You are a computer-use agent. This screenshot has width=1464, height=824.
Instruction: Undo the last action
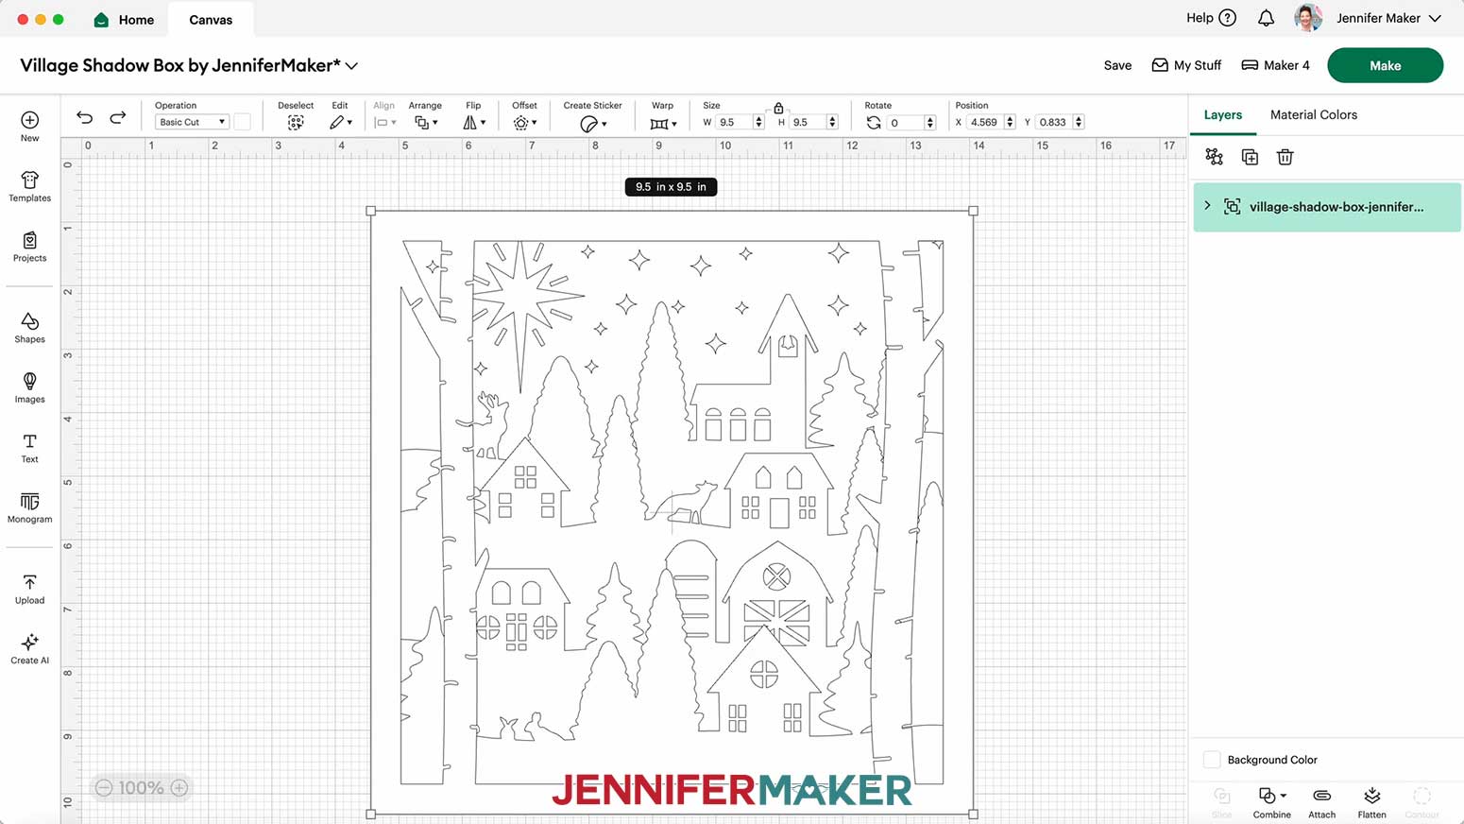[85, 117]
